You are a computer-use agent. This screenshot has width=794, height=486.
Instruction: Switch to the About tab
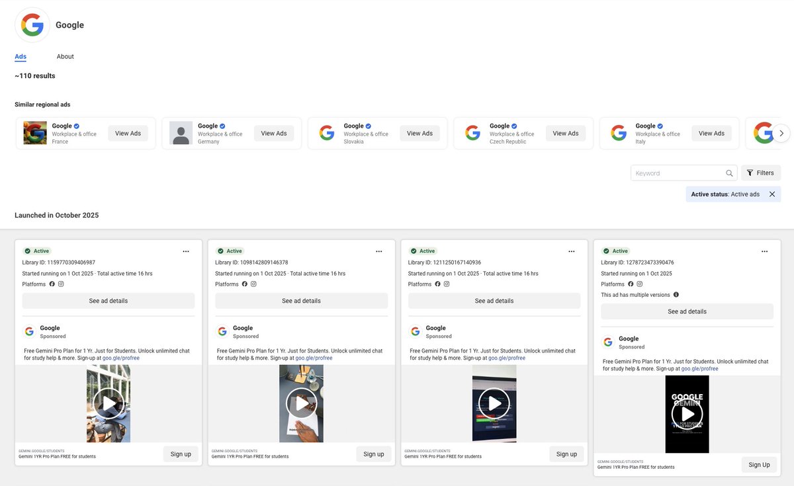[65, 56]
